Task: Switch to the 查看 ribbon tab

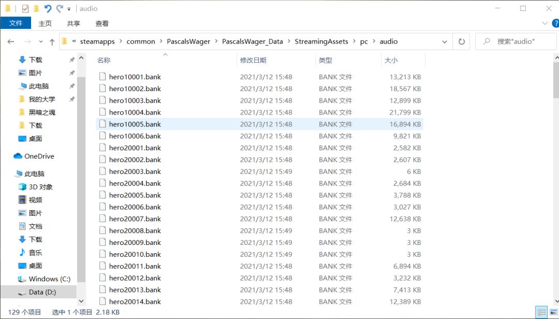Action: [102, 23]
